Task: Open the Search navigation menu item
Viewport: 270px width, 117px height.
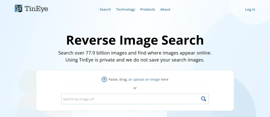Action: 105,9
